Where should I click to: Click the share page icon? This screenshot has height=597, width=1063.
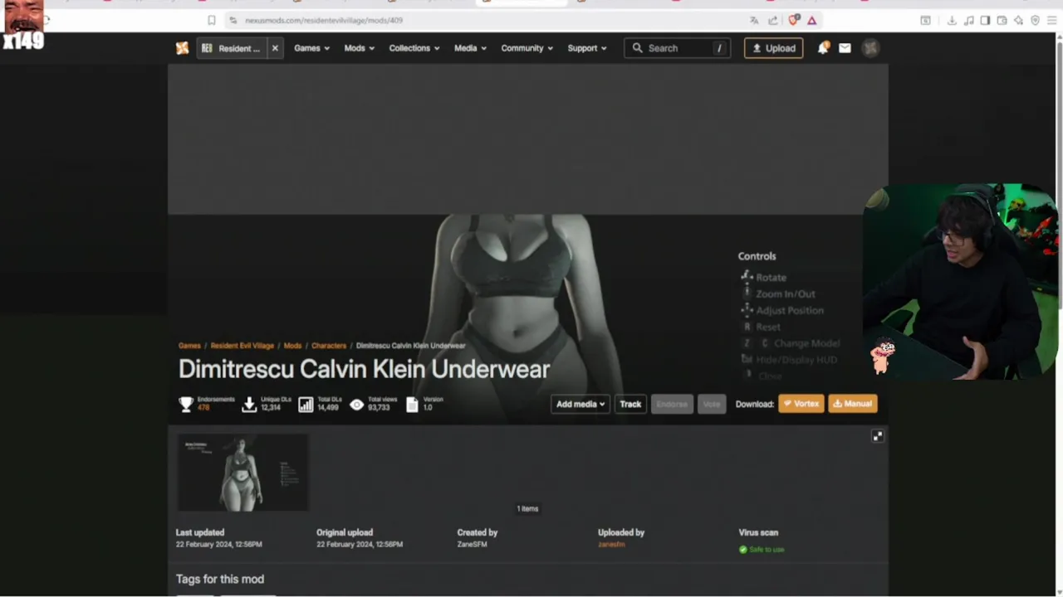coord(773,20)
